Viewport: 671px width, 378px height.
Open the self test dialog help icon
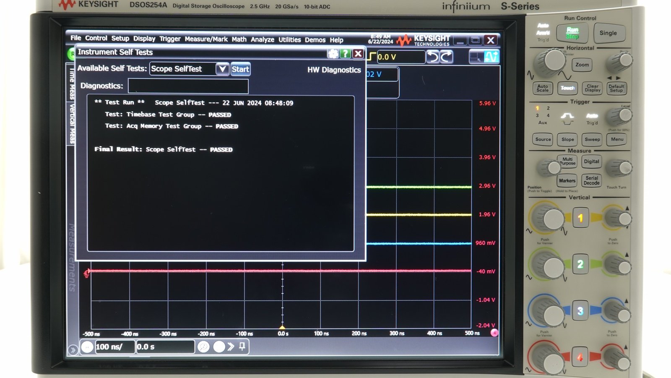[x=345, y=53]
